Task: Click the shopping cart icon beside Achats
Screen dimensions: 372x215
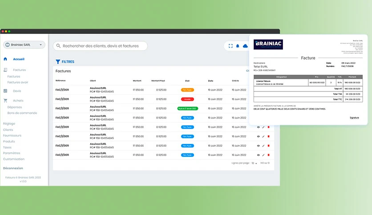Action: (5, 101)
